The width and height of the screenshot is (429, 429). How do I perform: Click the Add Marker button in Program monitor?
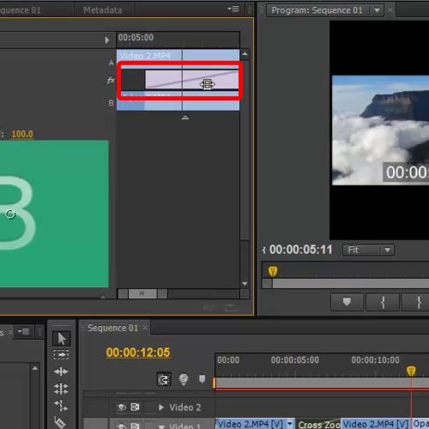click(347, 302)
